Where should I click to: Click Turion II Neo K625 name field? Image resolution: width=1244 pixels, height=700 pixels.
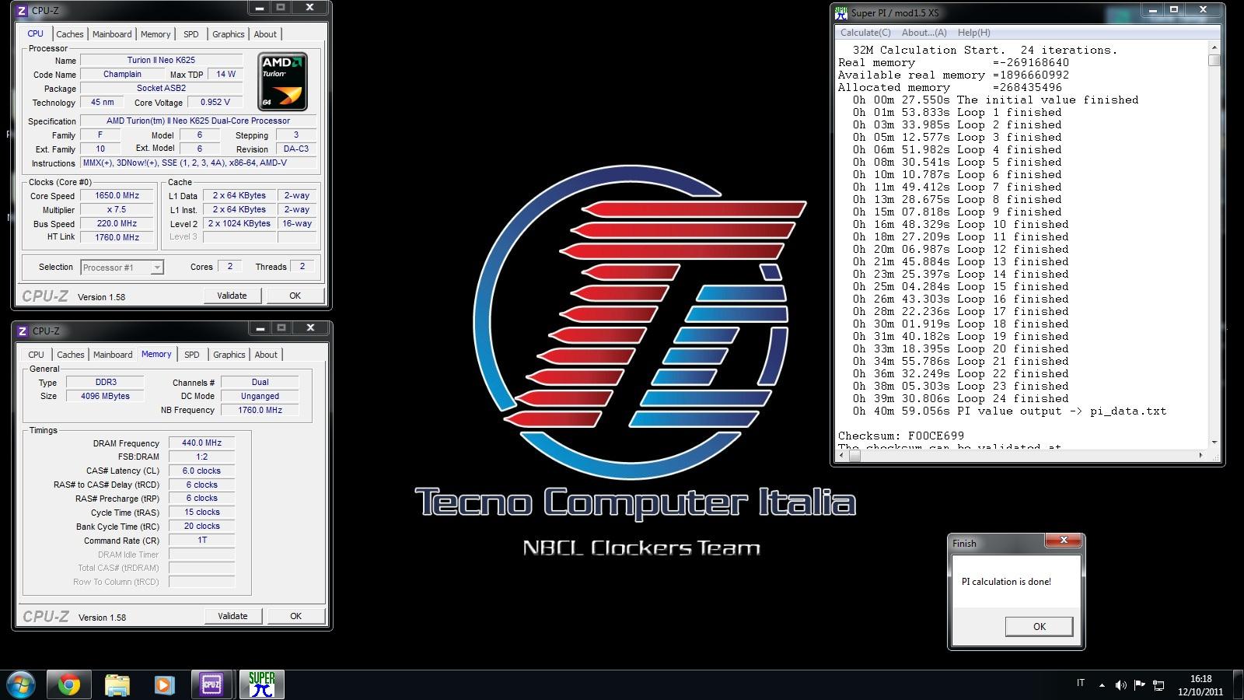[x=162, y=61]
